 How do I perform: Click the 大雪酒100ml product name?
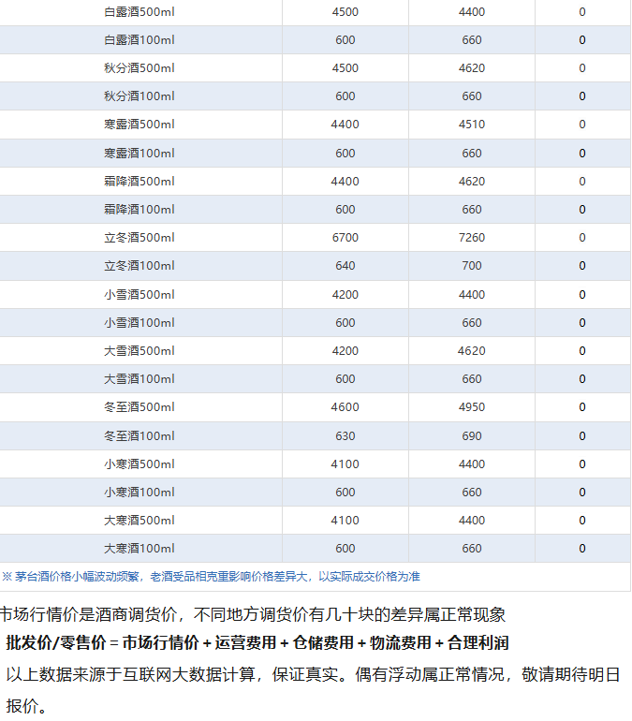(x=140, y=379)
